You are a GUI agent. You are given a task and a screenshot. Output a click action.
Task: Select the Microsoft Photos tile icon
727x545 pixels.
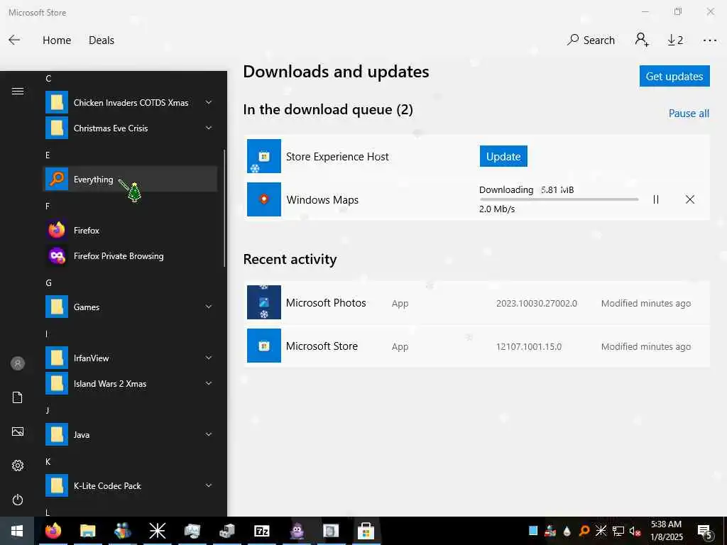[264, 302]
